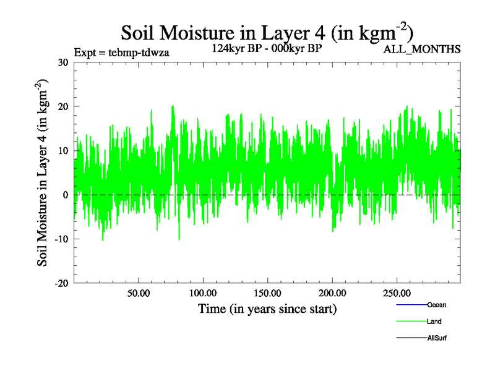Click the 124kyr BP - 000kyr BP subtitle
Viewport: 495px width, 371px height.
tap(267, 48)
